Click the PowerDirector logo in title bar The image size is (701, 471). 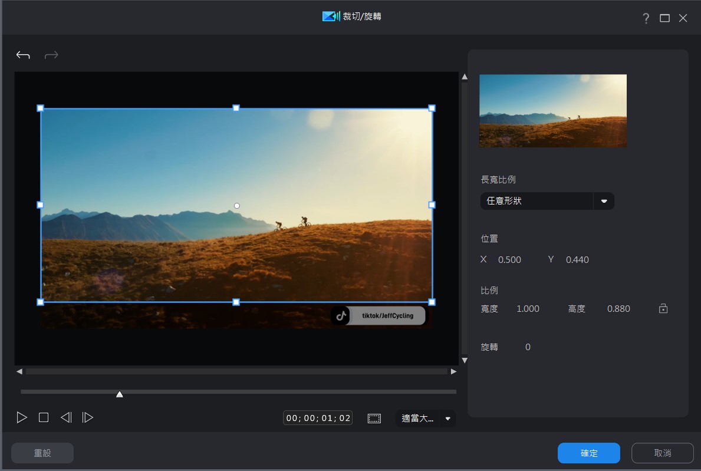[x=331, y=17]
